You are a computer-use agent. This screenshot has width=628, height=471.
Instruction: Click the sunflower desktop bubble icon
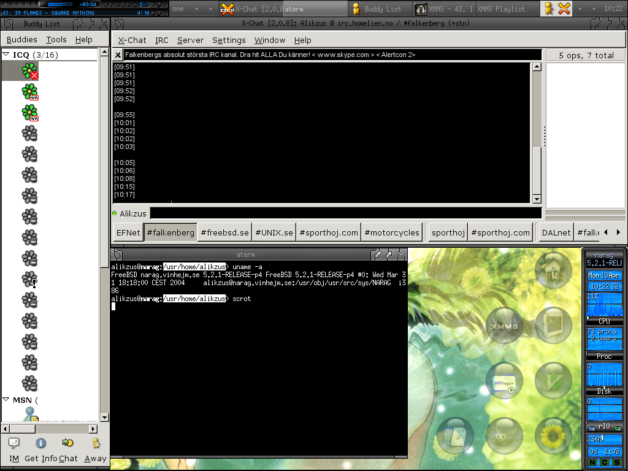pyautogui.click(x=554, y=436)
